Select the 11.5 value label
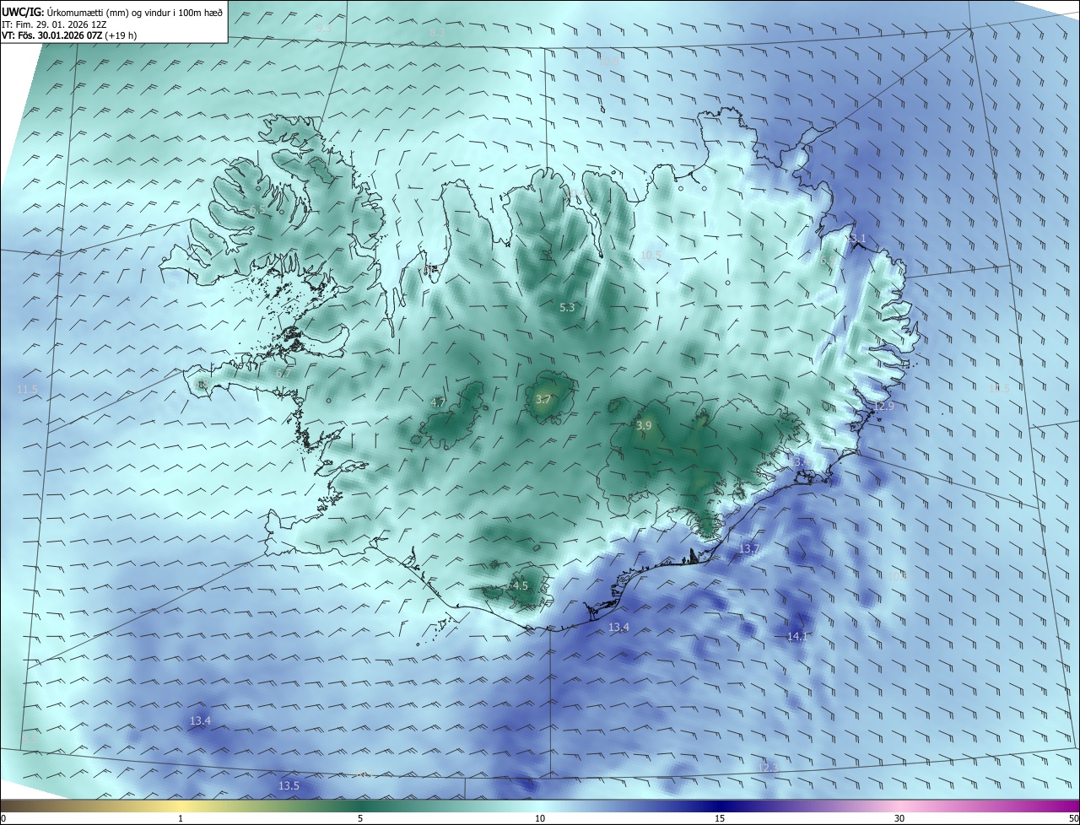Screen dimensions: 1080x825 tap(28, 389)
